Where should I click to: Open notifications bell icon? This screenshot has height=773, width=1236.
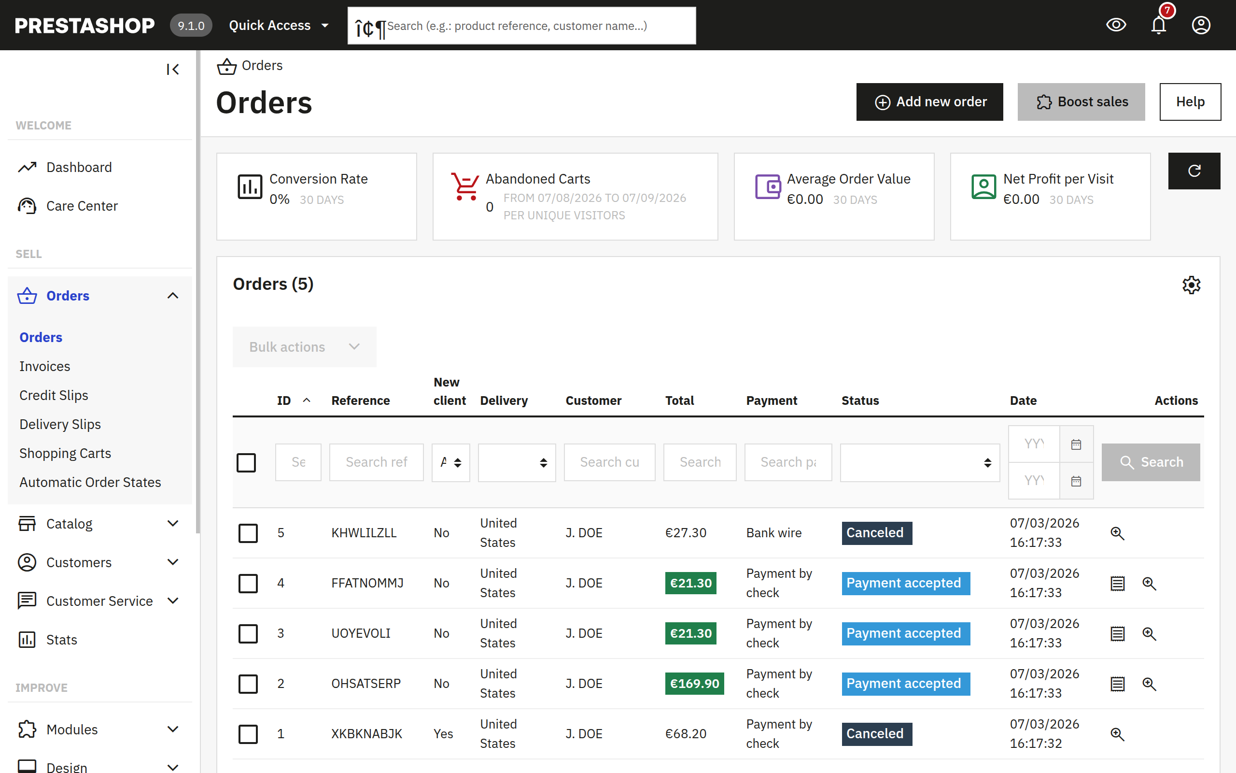[1158, 25]
